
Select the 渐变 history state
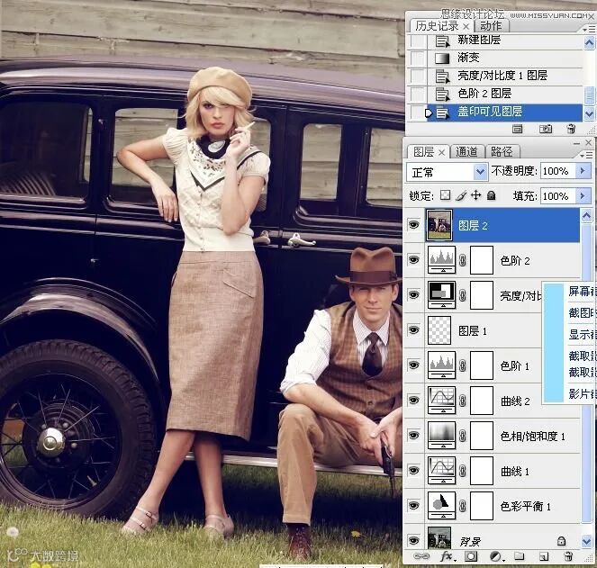coord(505,58)
